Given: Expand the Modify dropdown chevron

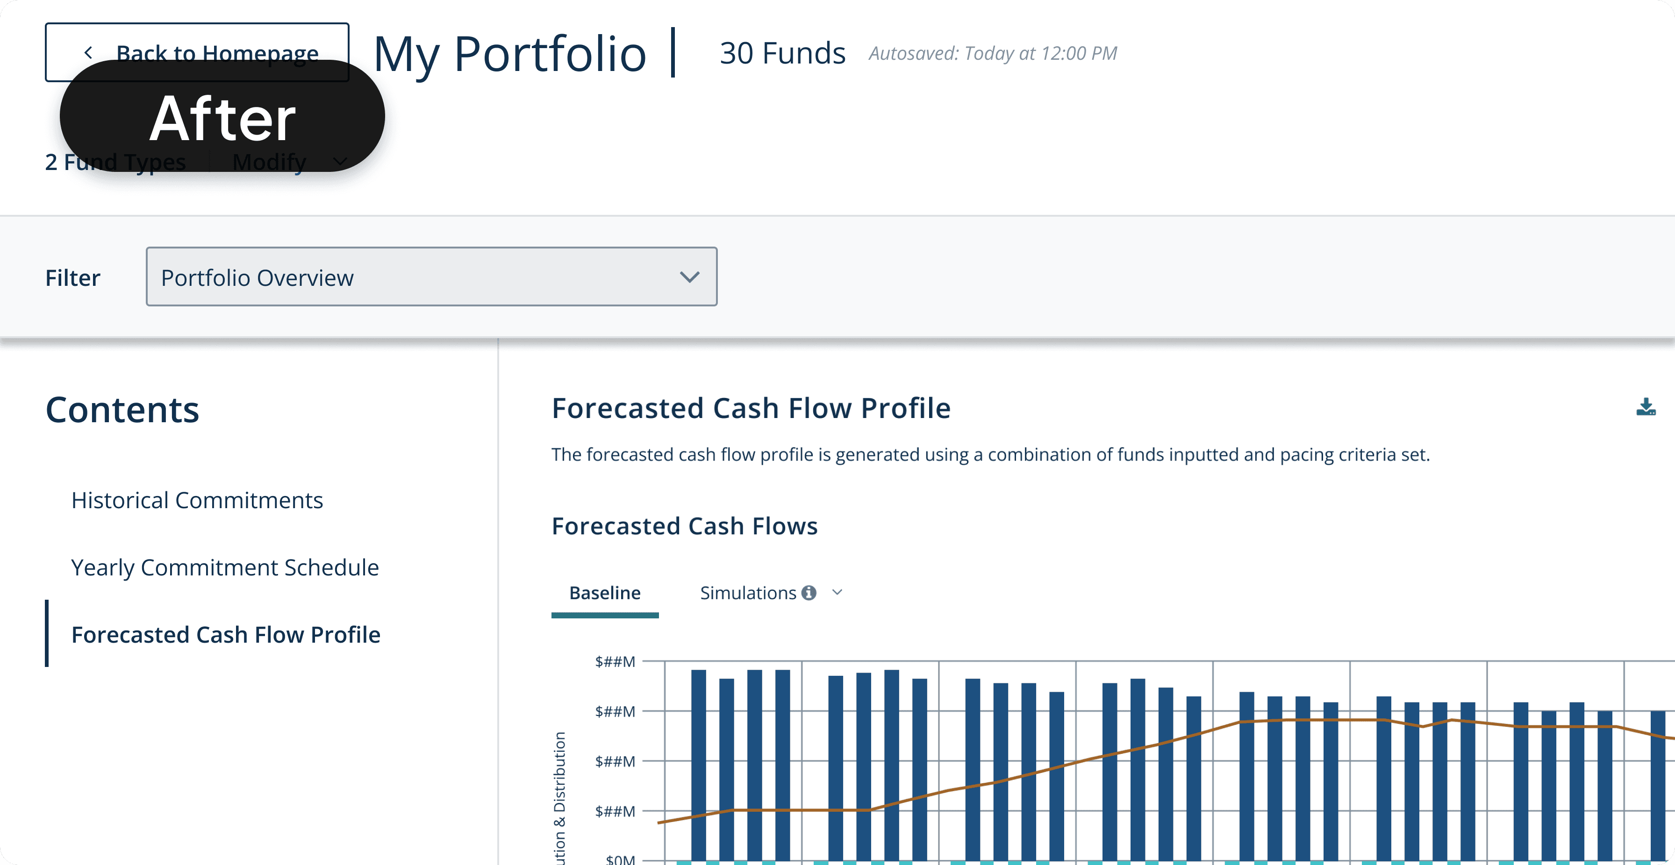Looking at the screenshot, I should (340, 162).
